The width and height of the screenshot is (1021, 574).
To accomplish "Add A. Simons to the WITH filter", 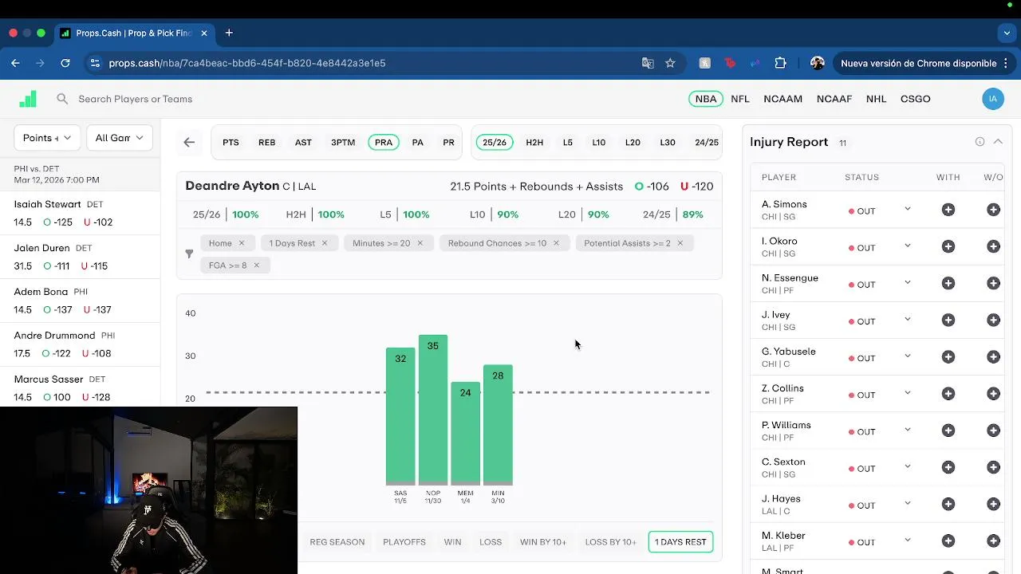I will point(948,210).
